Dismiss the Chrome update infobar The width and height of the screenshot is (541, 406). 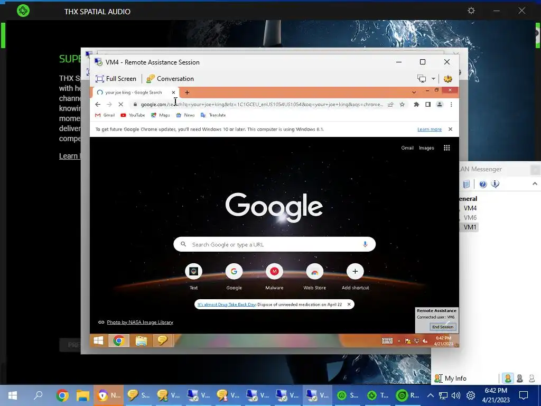point(450,129)
